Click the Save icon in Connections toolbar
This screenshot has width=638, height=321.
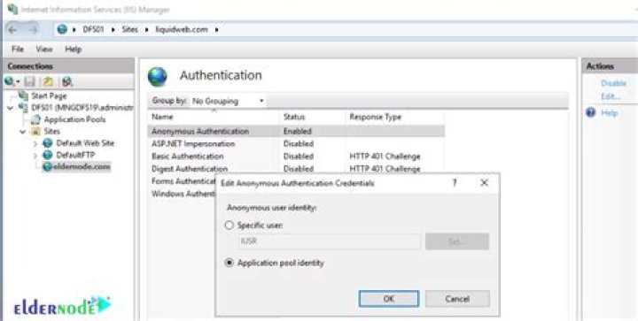coord(30,82)
